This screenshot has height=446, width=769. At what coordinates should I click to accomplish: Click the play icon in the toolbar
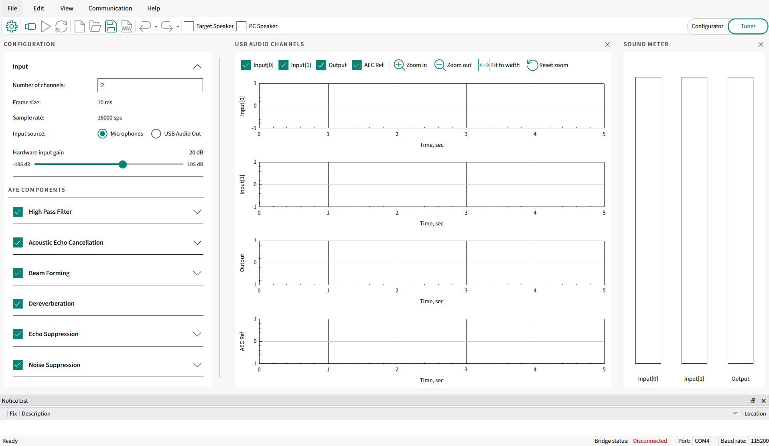click(46, 26)
